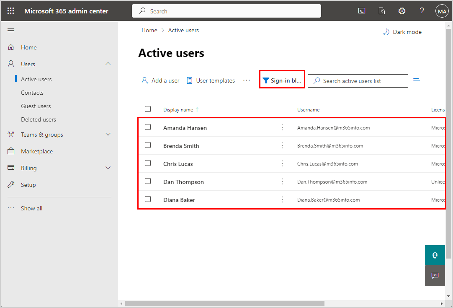
Task: Go to Active users in sidebar
Action: 36,79
